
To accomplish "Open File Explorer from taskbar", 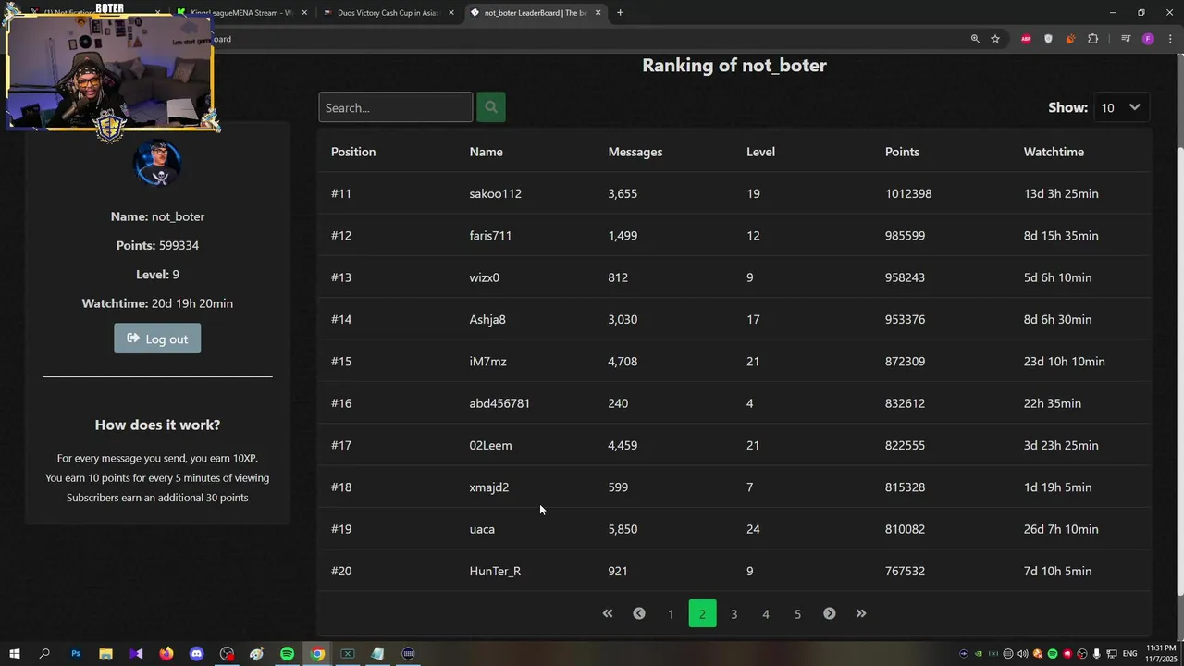I will (105, 654).
